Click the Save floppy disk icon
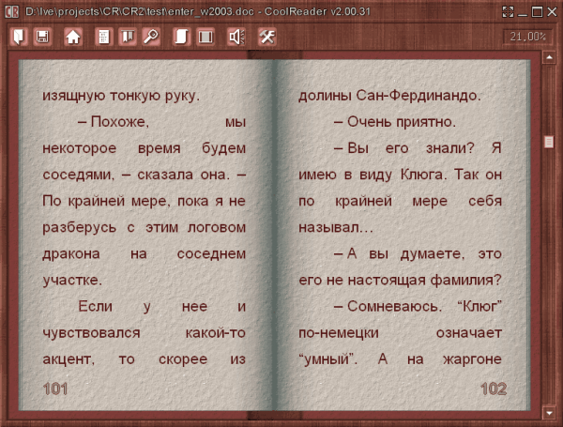The width and height of the screenshot is (563, 427). 42,37
